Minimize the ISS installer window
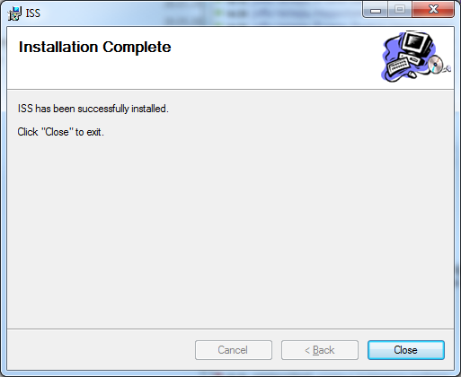 [376, 10]
